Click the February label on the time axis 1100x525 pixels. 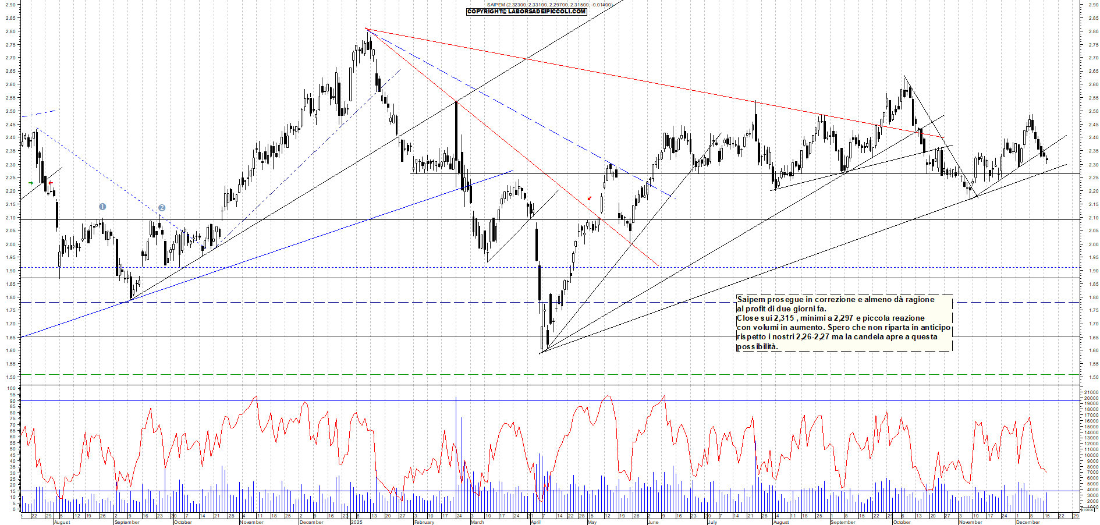pyautogui.click(x=424, y=522)
